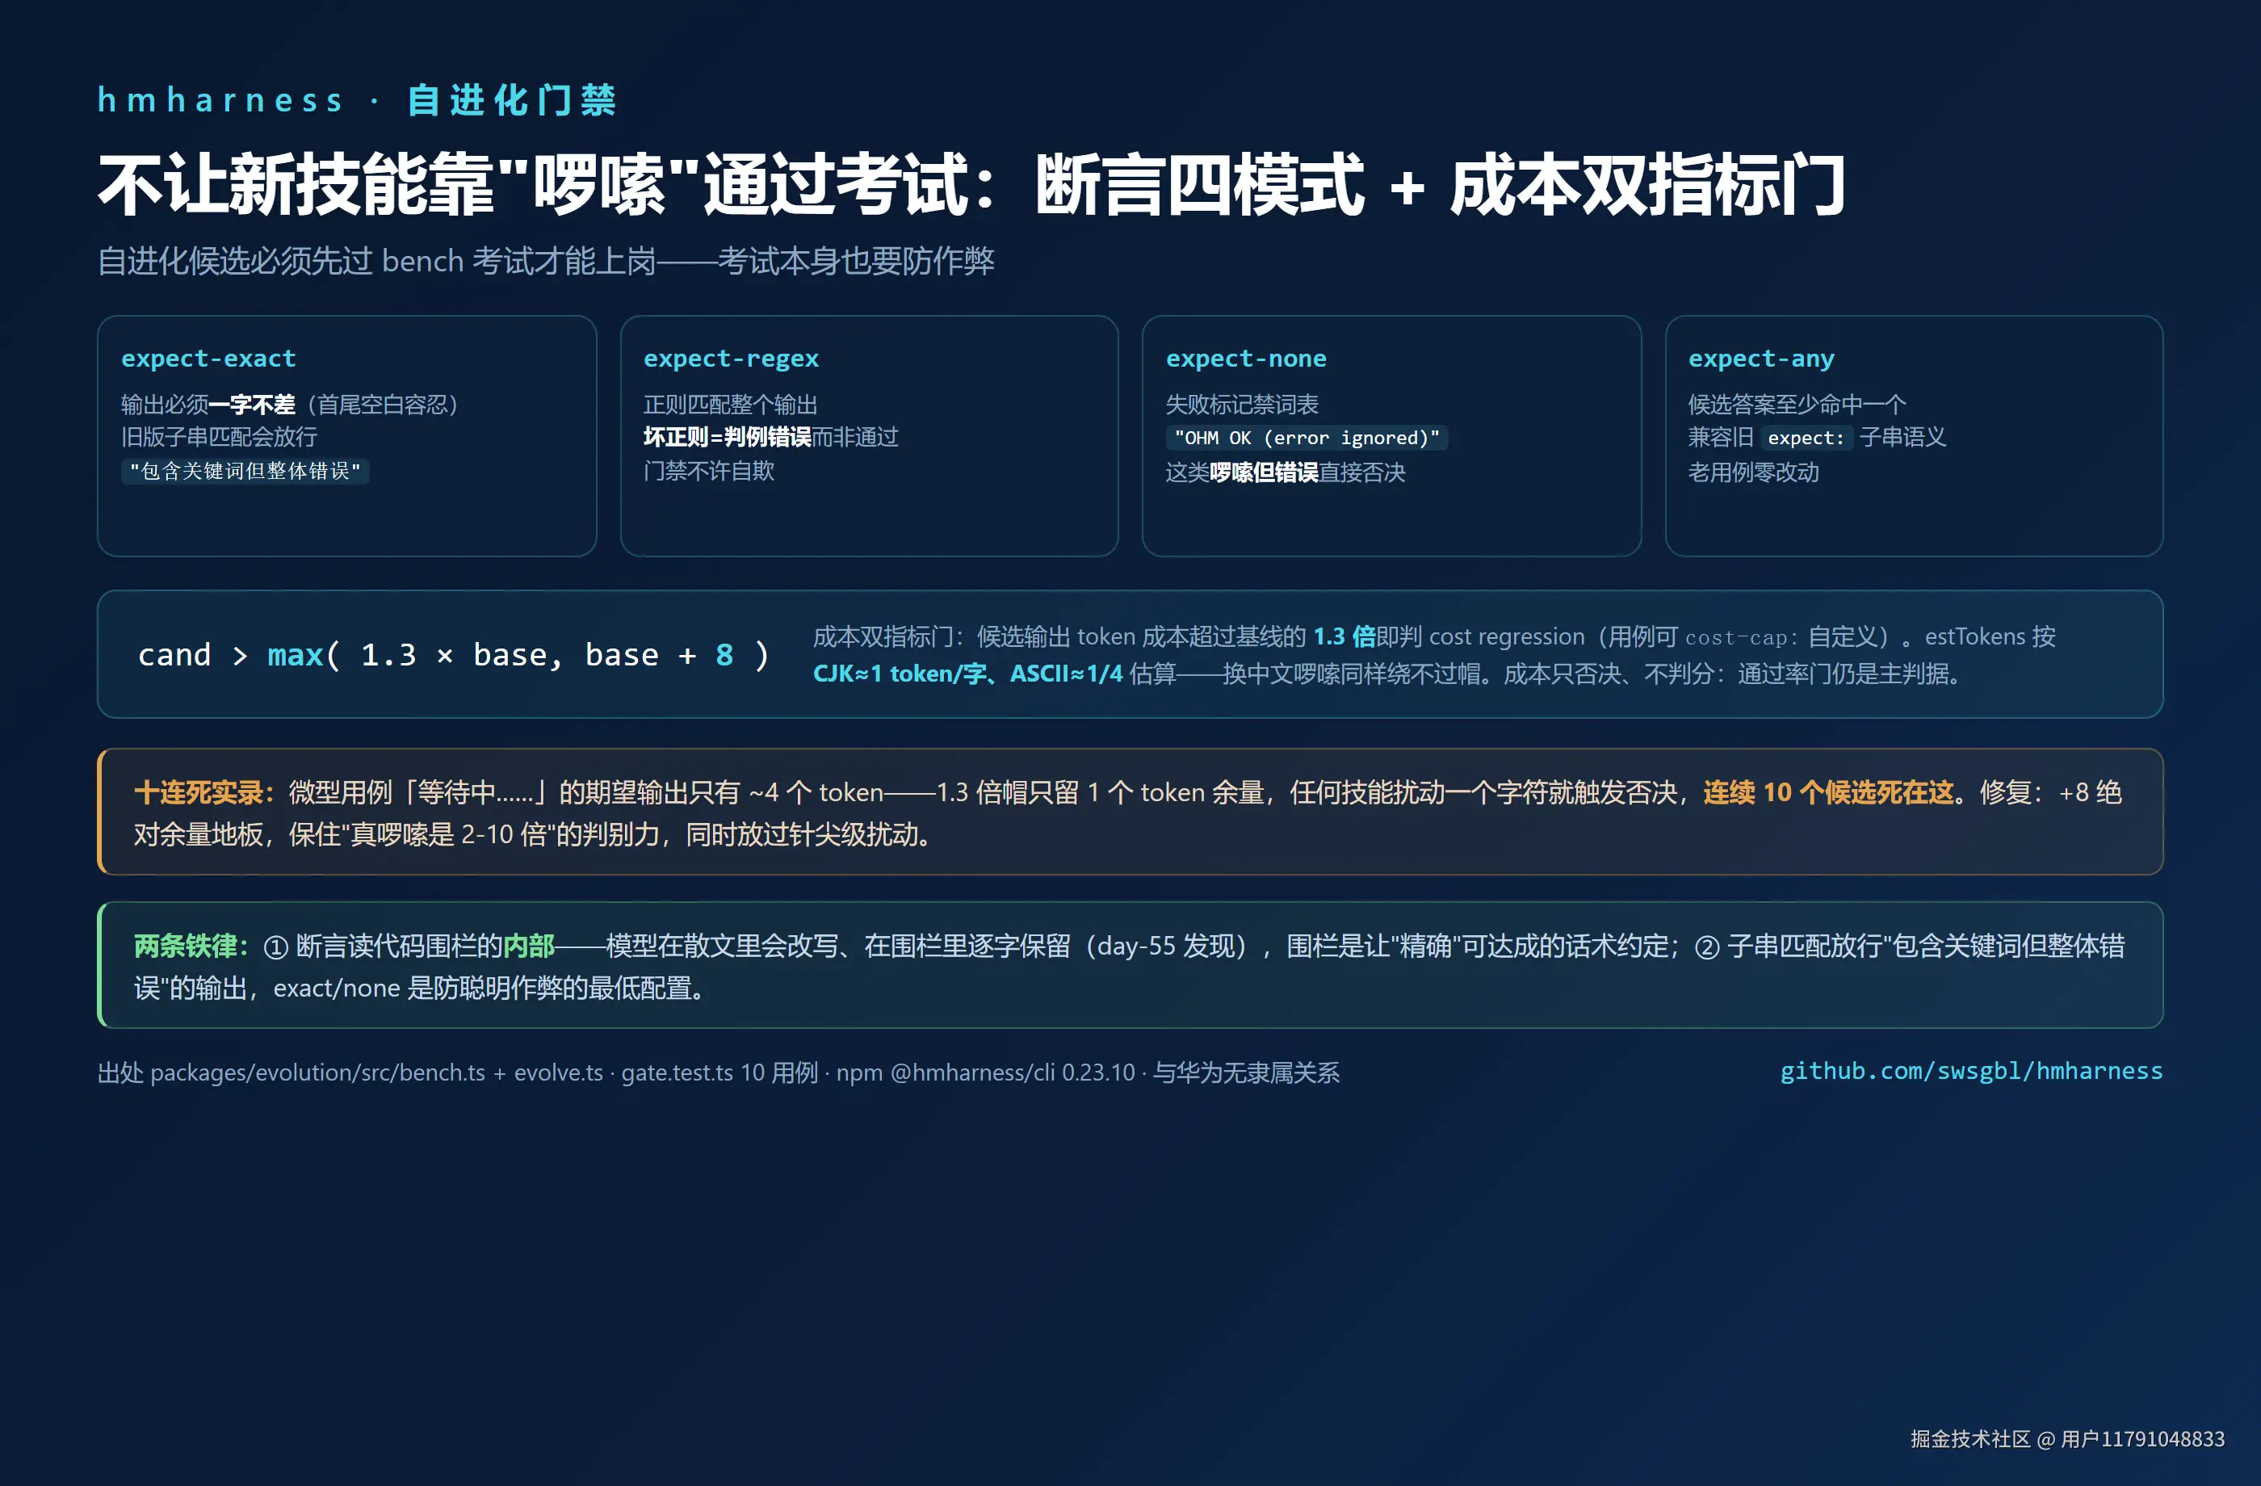Select the expect-none card heading
The height and width of the screenshot is (1486, 2261).
[x=1245, y=359]
